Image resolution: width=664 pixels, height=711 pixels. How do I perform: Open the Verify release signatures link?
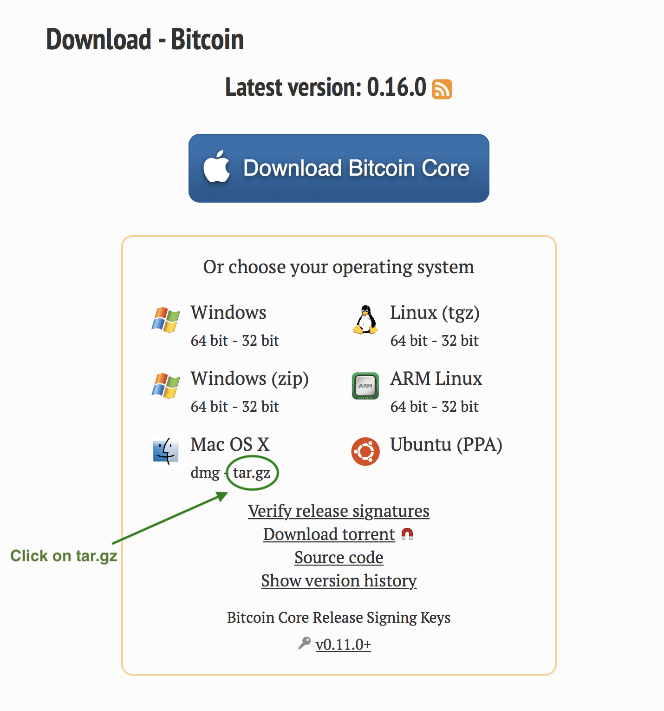tap(339, 511)
